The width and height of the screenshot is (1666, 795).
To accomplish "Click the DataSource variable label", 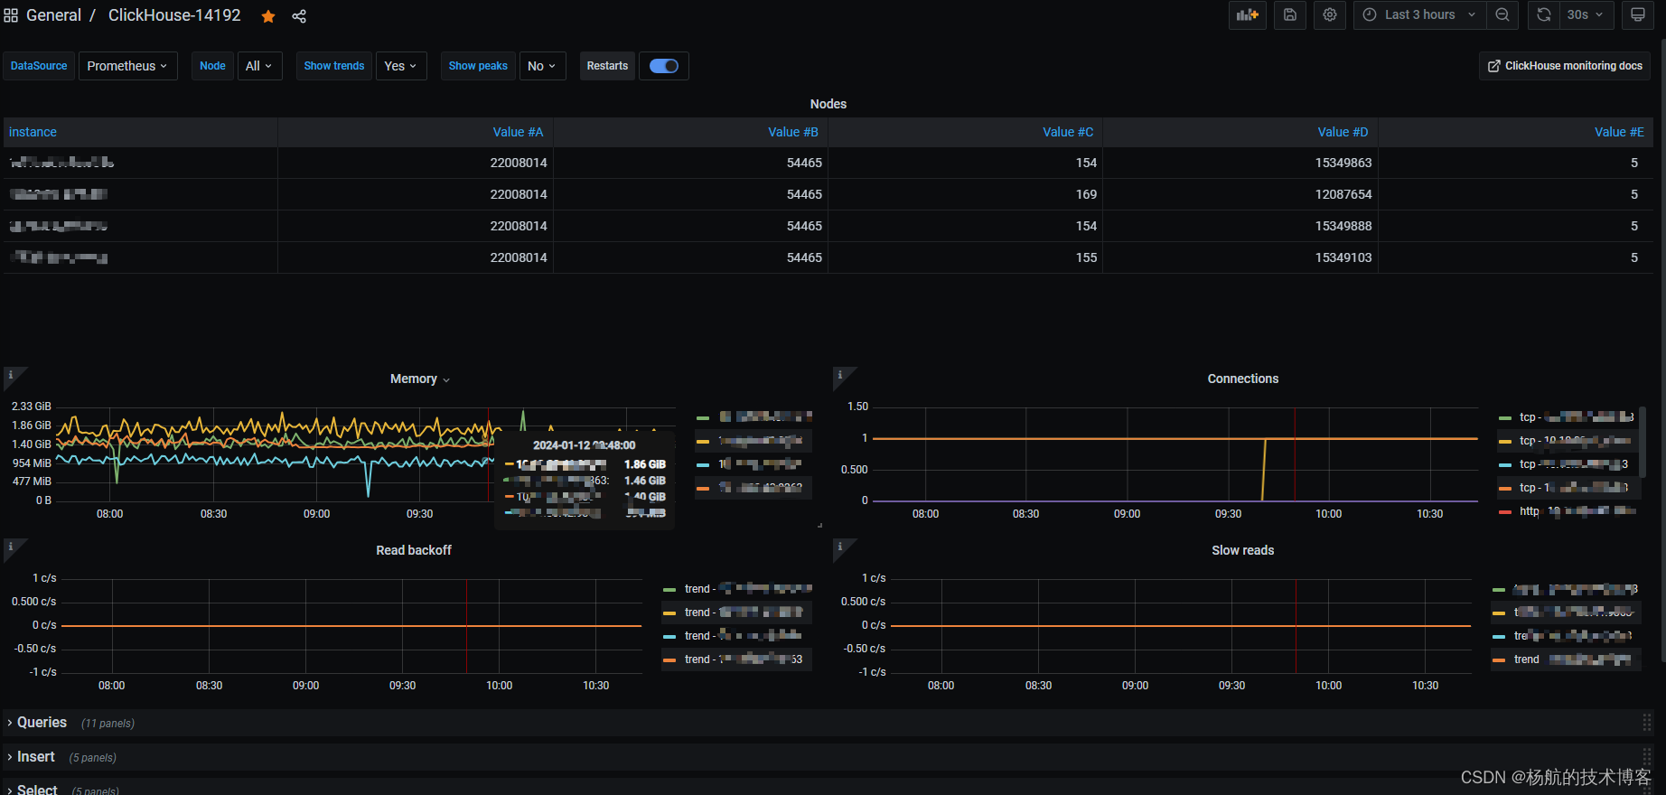I will coord(39,66).
